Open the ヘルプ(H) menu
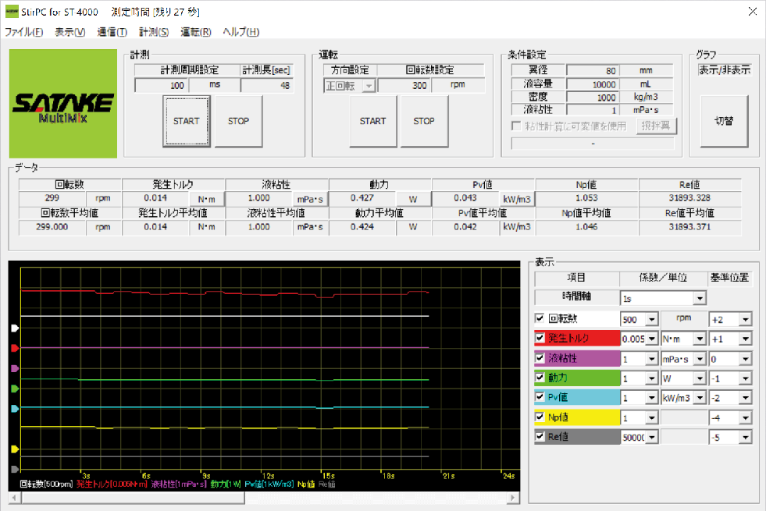The image size is (766, 511). click(x=240, y=32)
